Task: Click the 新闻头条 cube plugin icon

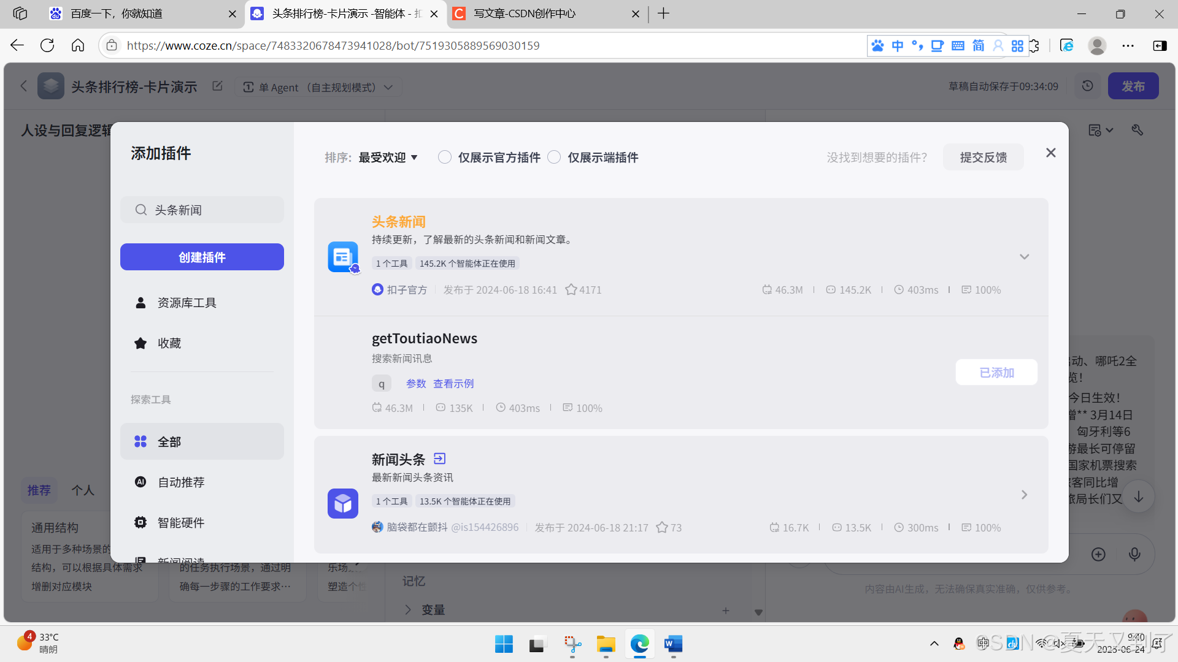Action: pyautogui.click(x=342, y=504)
